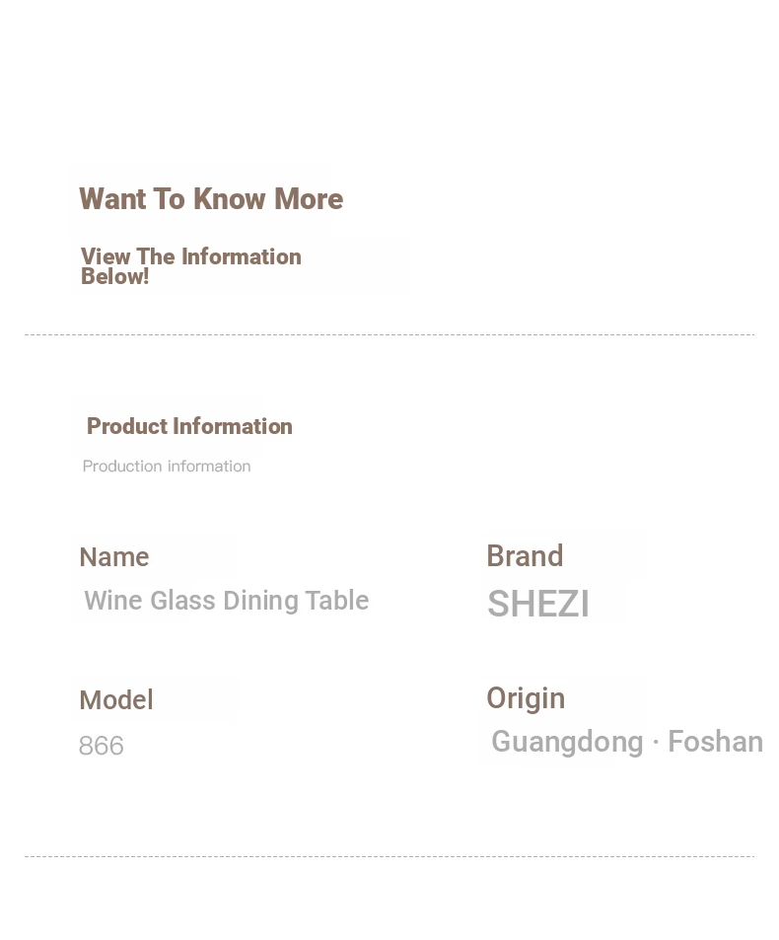Click the word "Foshan" in origin
The width and height of the screenshot is (779, 940).
click(716, 742)
